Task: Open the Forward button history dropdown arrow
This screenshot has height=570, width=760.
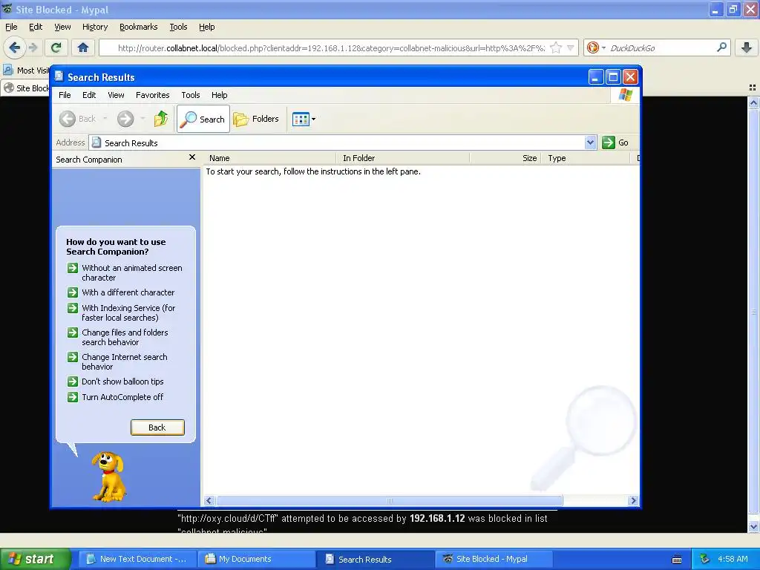Action: pyautogui.click(x=142, y=119)
